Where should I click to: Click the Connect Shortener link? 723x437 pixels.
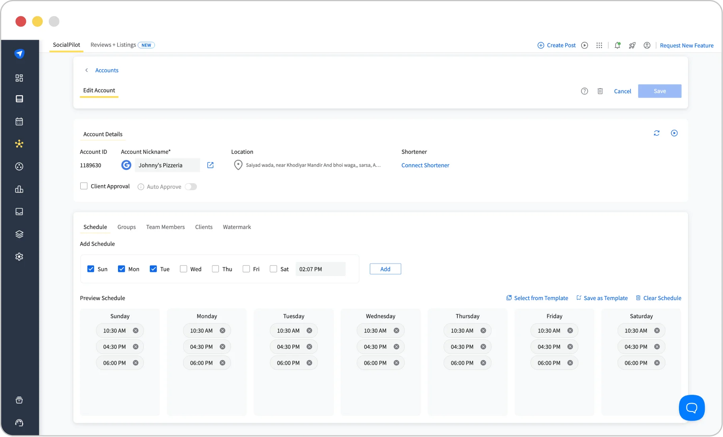point(425,165)
